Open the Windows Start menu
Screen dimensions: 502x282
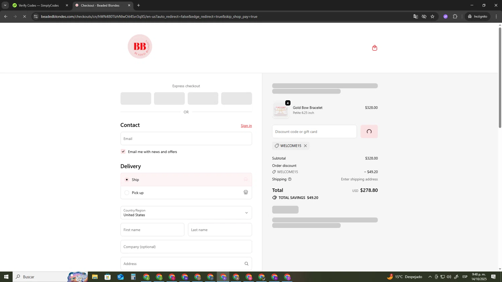pyautogui.click(x=6, y=277)
